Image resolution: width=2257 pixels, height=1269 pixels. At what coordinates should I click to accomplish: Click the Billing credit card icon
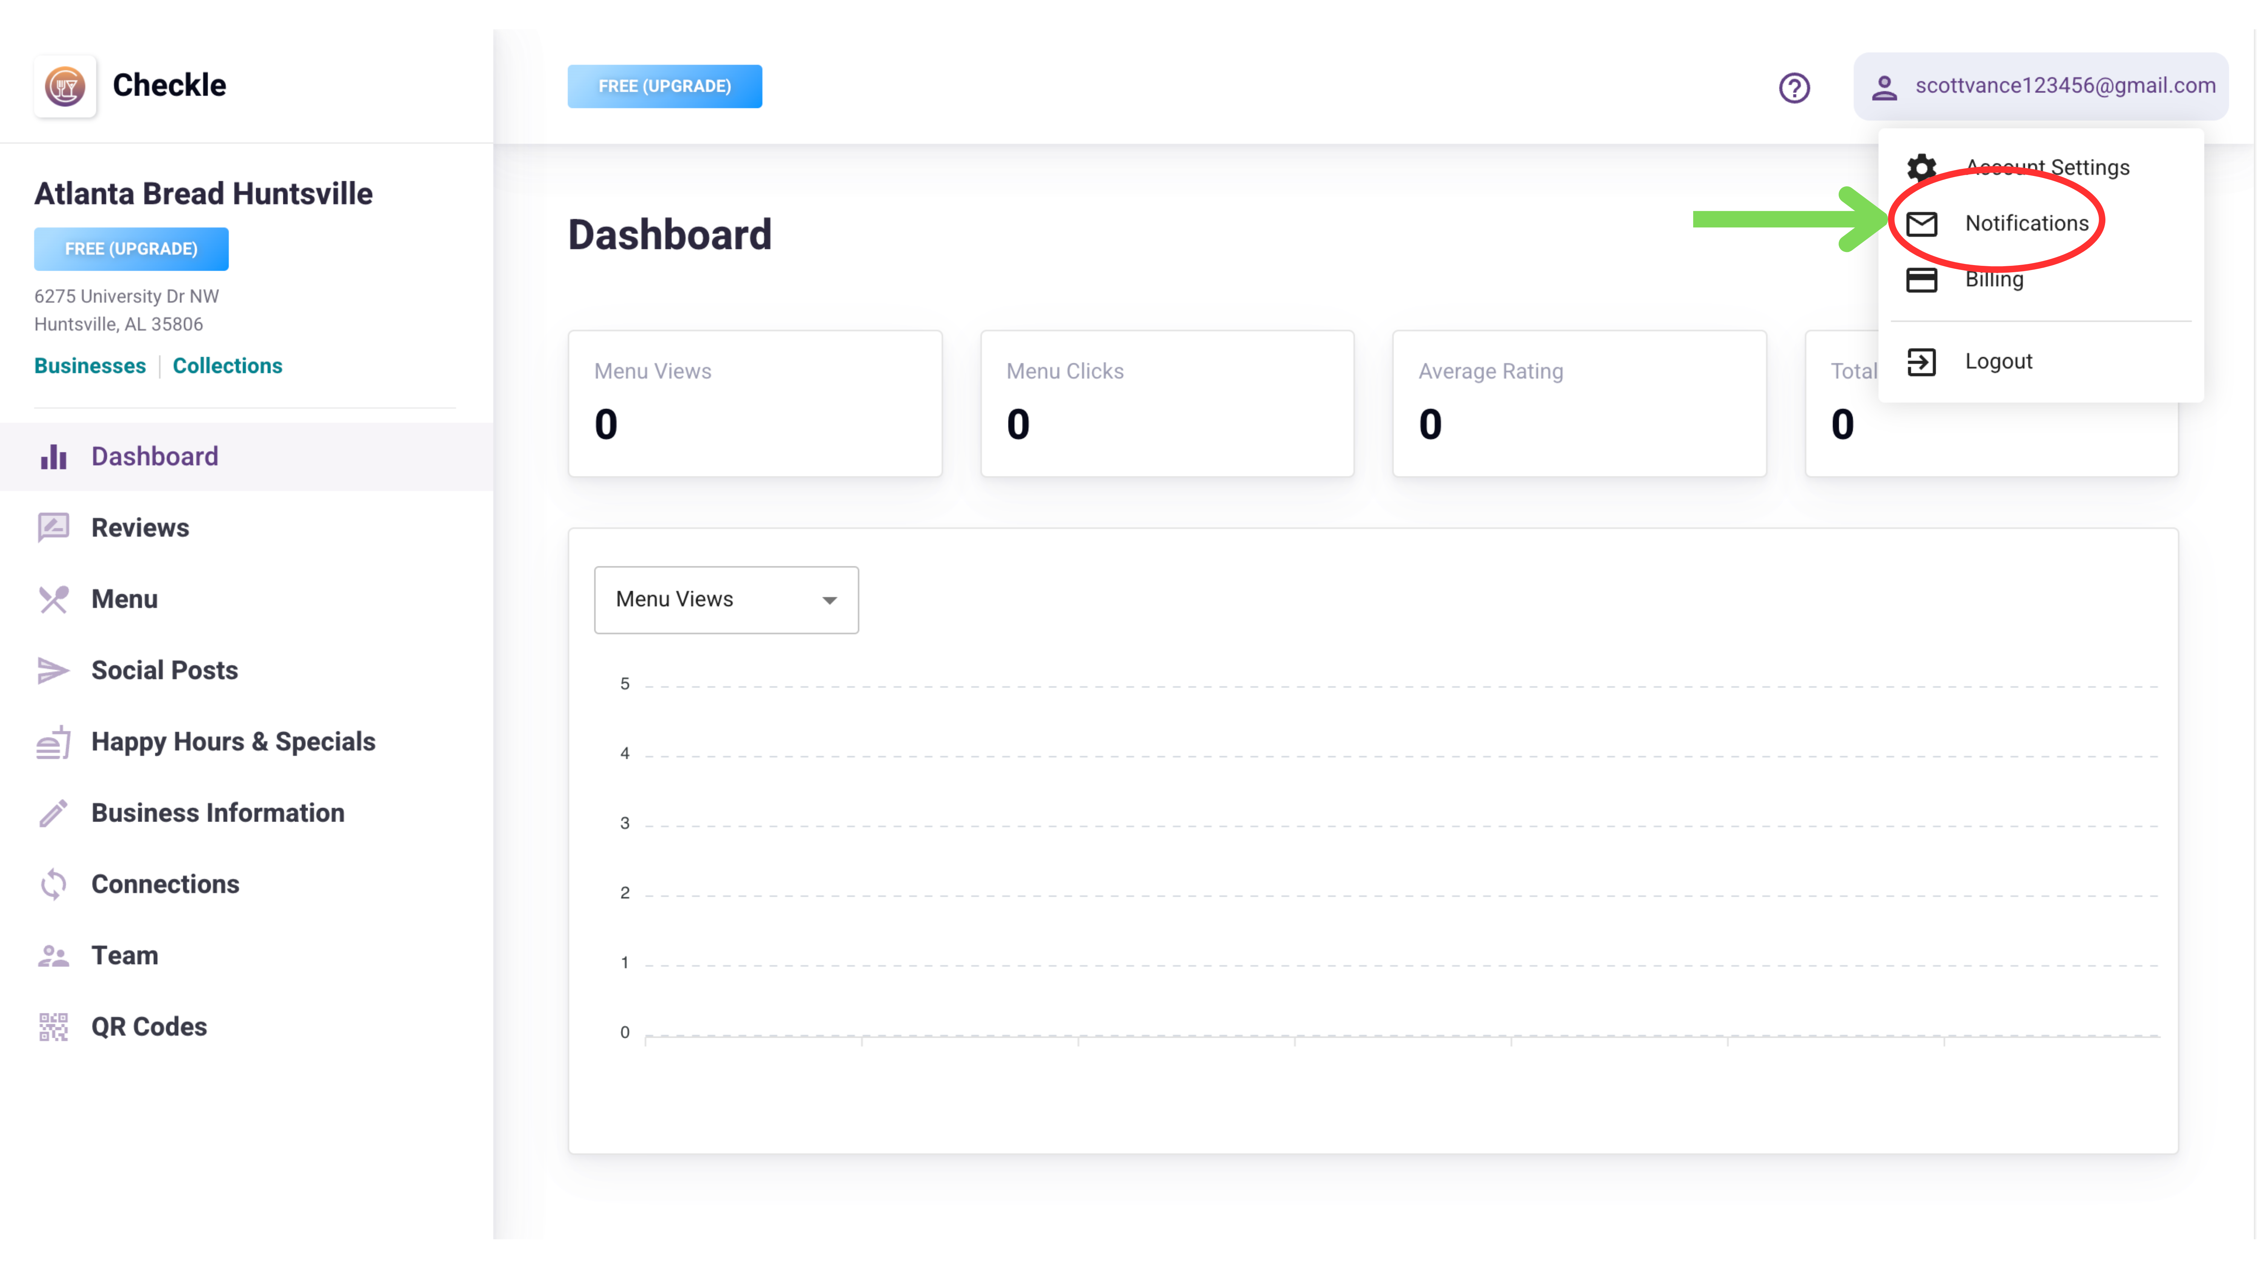click(x=1921, y=279)
